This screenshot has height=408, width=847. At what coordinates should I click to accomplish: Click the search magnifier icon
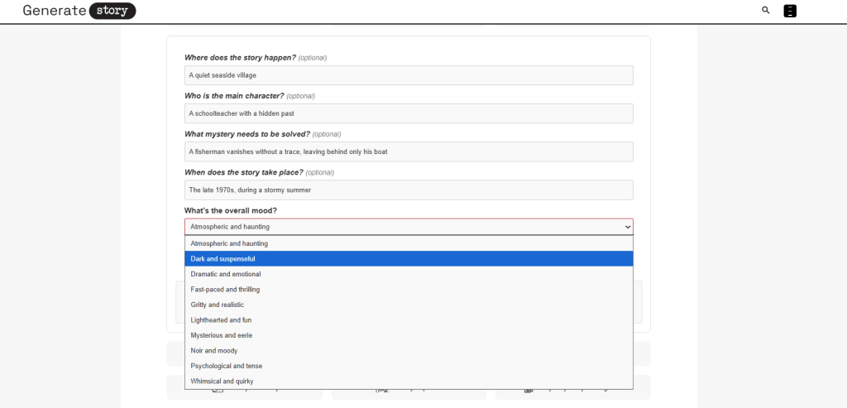(x=765, y=11)
